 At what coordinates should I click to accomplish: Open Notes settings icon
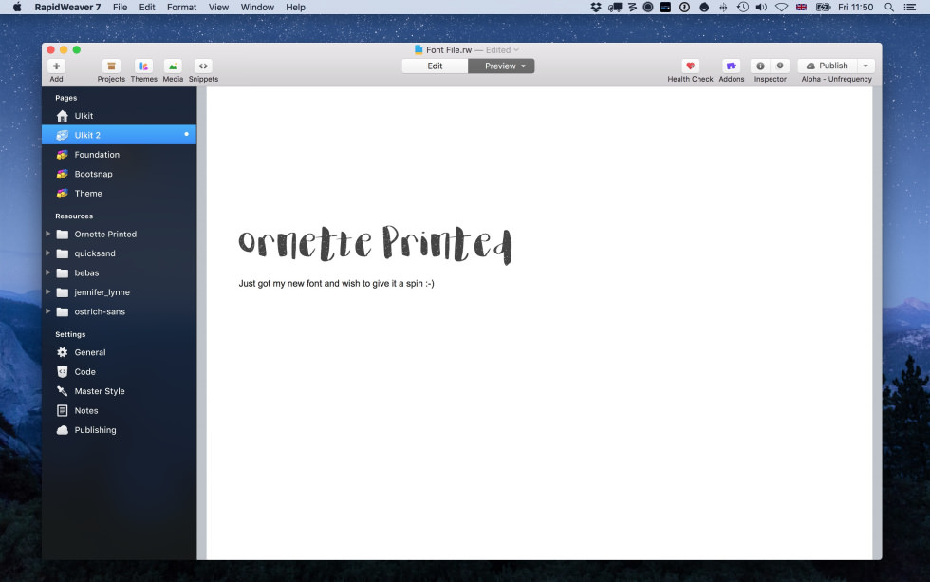pos(63,410)
